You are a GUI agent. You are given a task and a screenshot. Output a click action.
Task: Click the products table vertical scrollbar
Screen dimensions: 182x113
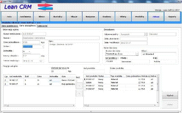pyautogui.click(x=158, y=89)
